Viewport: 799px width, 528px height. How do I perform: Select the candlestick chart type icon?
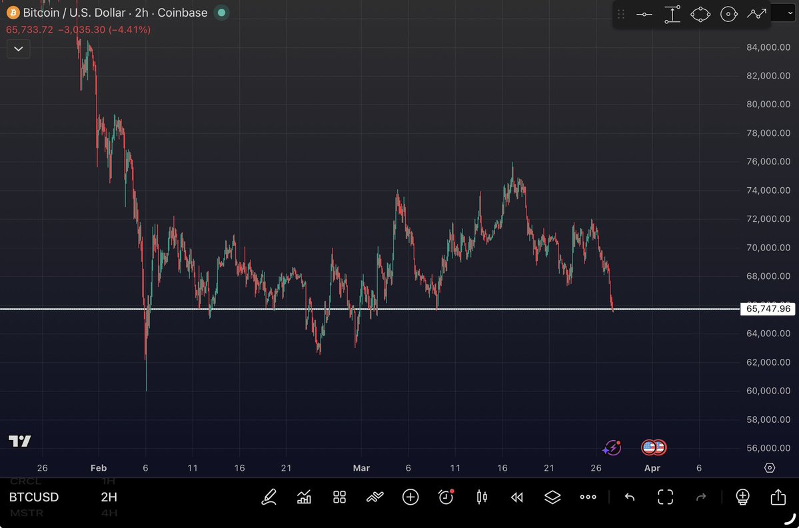click(482, 497)
